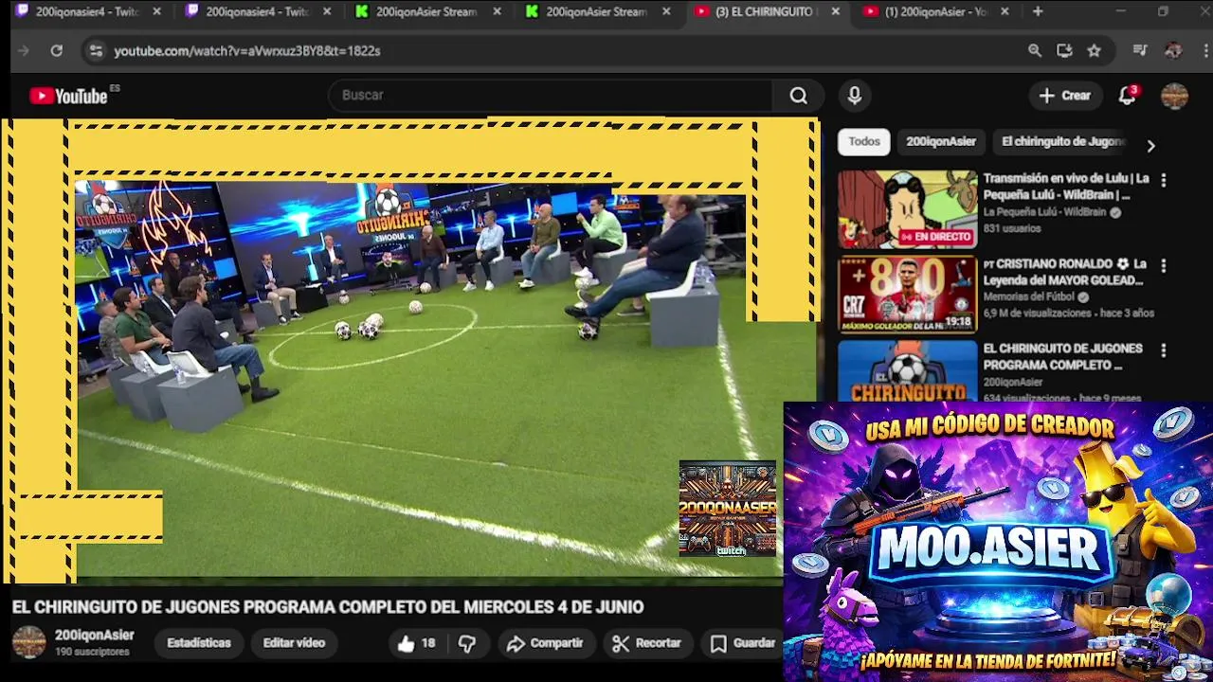The height and width of the screenshot is (682, 1213).
Task: Go to YouTube home via the logo
Action: click(69, 96)
